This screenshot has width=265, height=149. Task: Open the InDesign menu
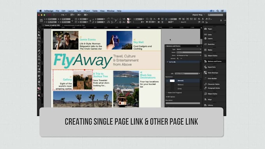[x=49, y=11]
